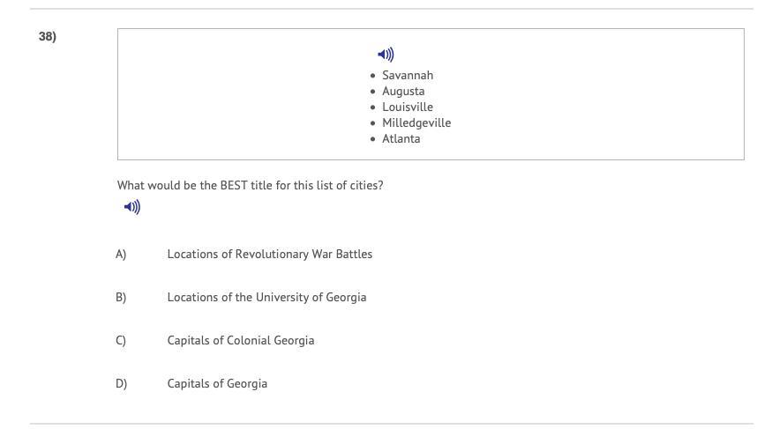Select answer letter B)
This screenshot has height=429, width=757.
tap(121, 298)
